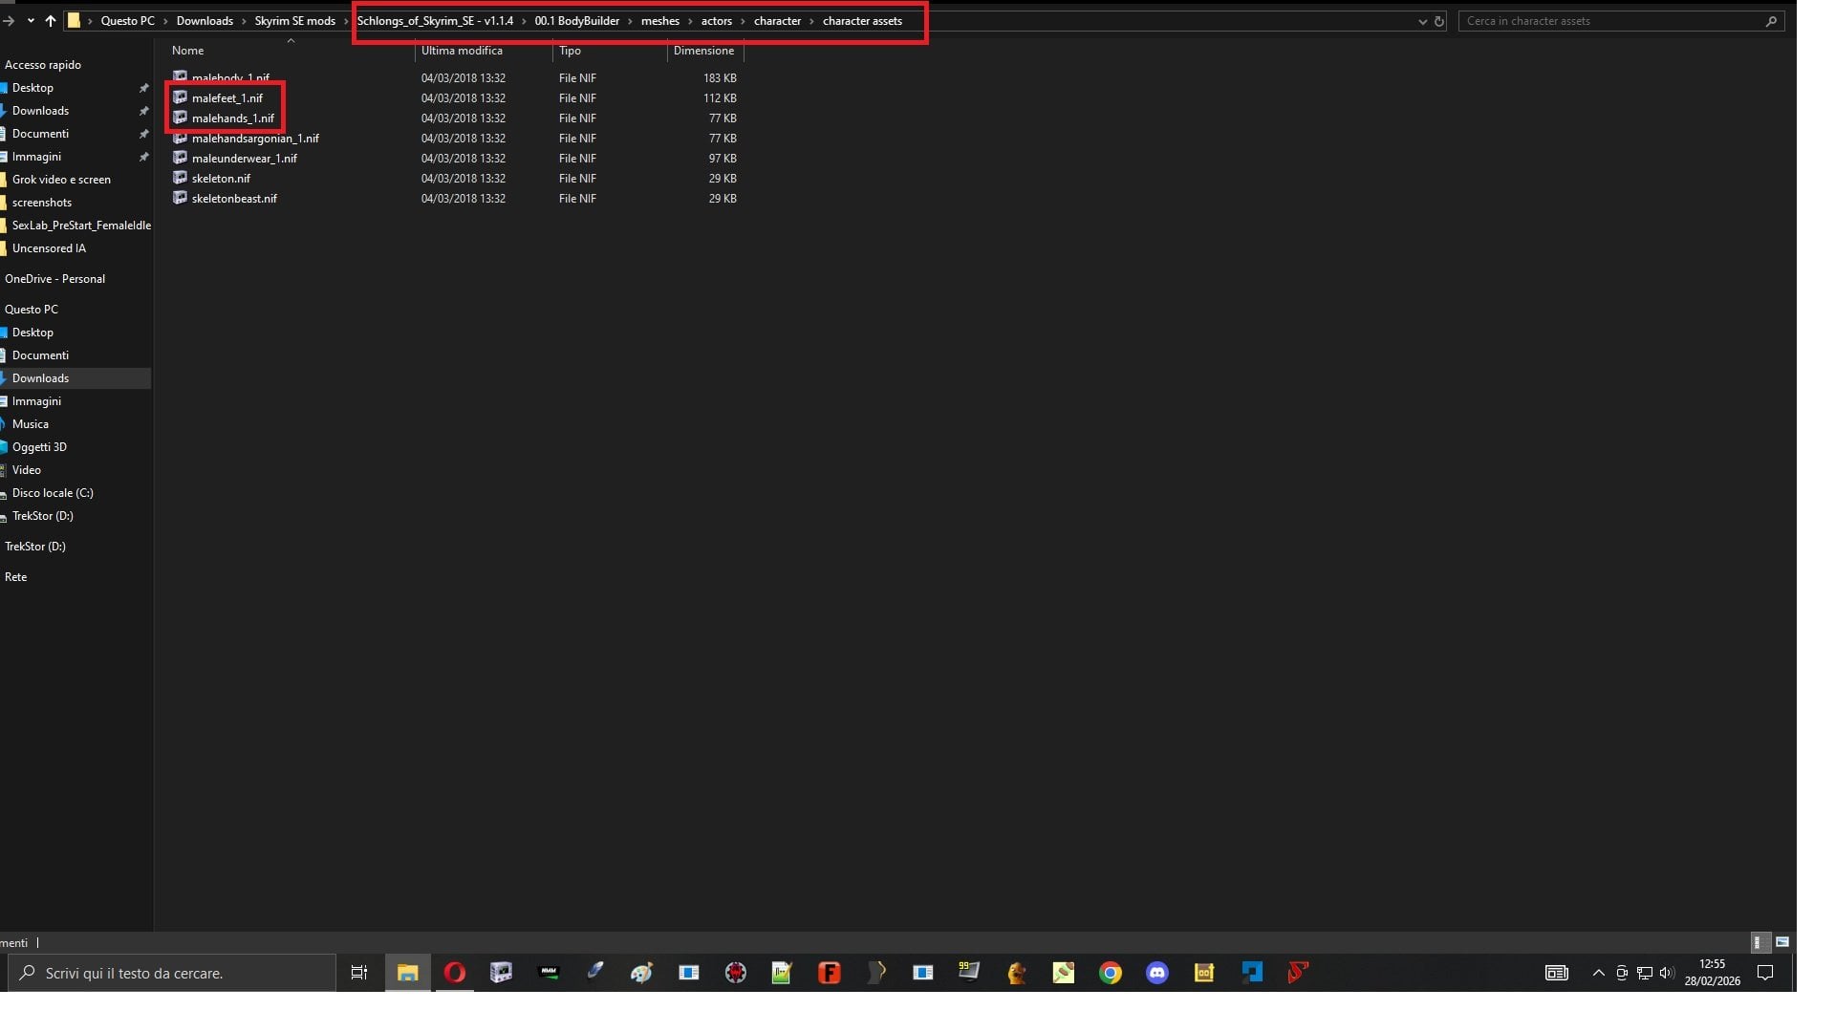Refresh the character assets folder view

1438,21
